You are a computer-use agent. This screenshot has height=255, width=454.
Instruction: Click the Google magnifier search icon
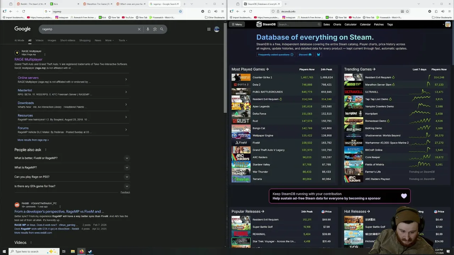pos(162,29)
